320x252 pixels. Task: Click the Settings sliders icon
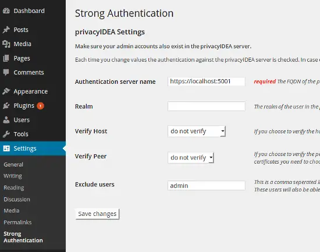pyautogui.click(x=6, y=148)
